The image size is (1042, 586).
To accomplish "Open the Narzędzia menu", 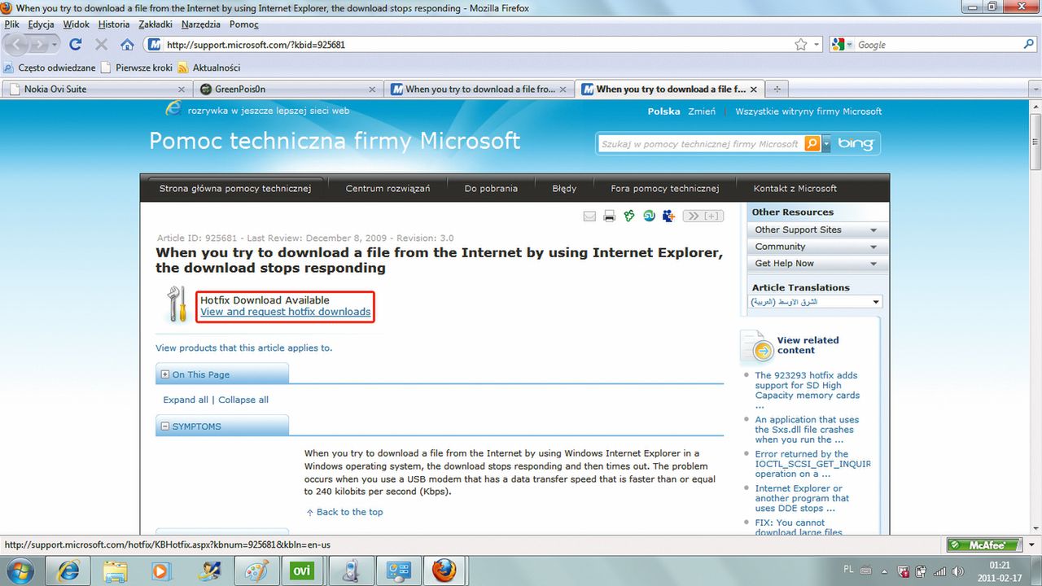I will 202,24.
